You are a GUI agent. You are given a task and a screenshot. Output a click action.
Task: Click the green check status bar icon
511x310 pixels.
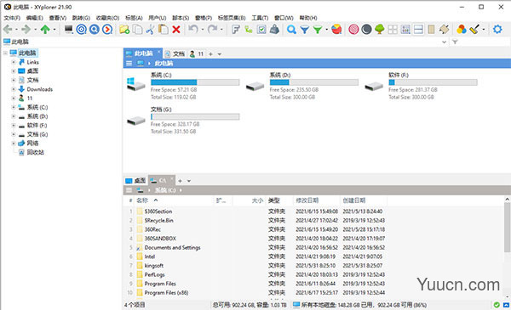(497, 305)
